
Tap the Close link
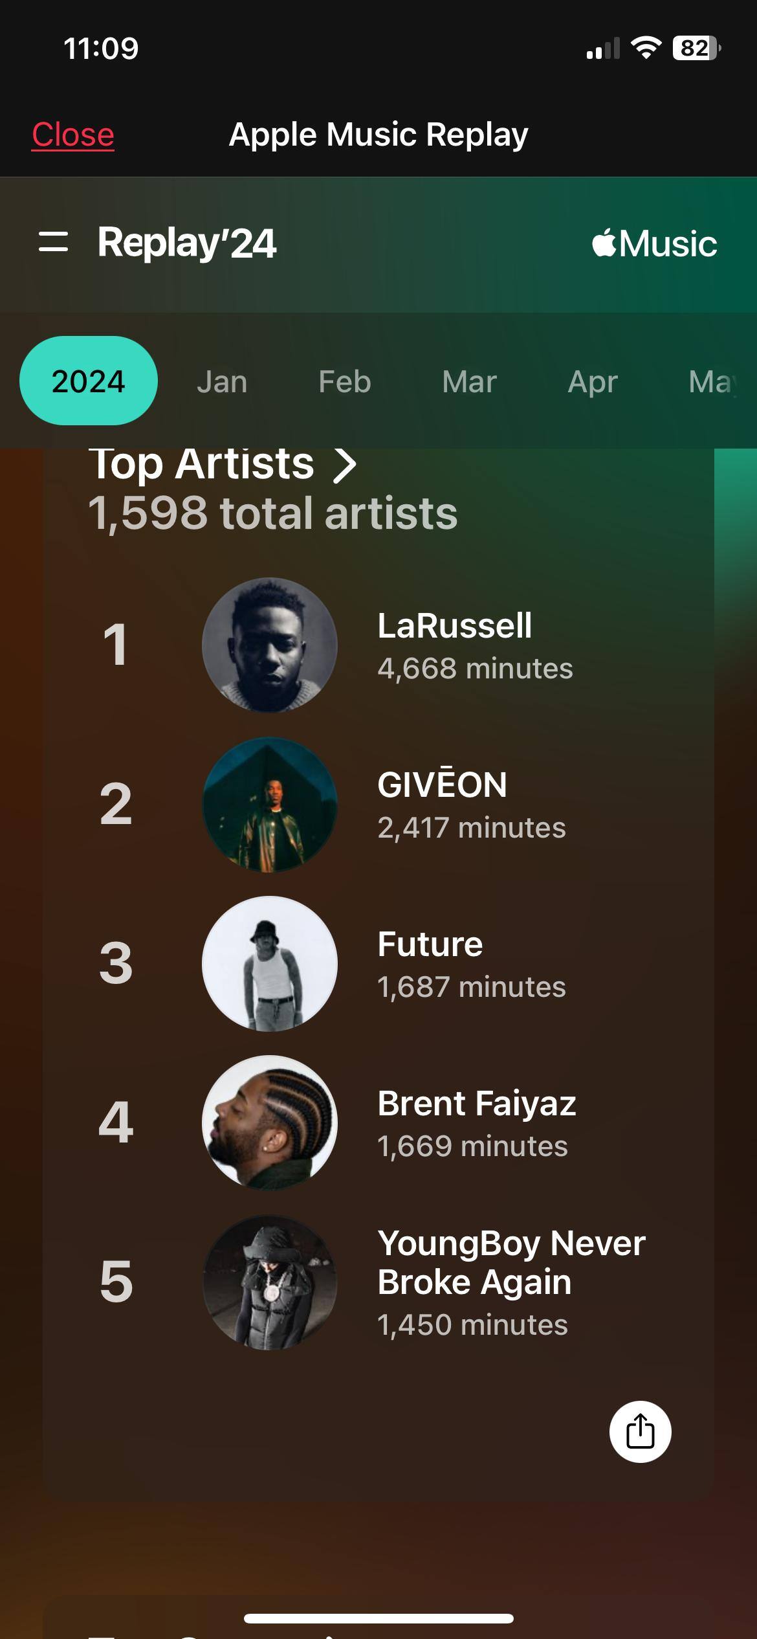coord(73,135)
